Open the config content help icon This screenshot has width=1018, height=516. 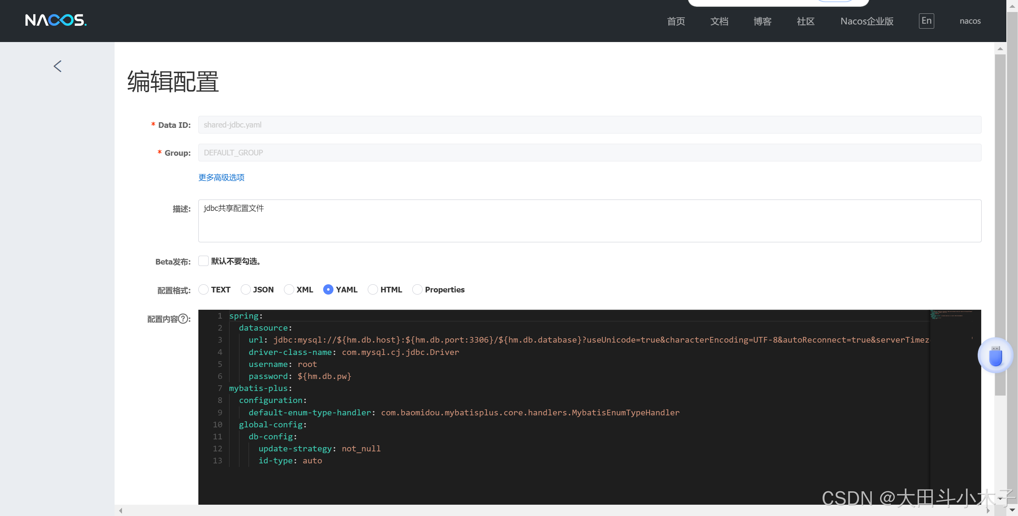click(183, 319)
